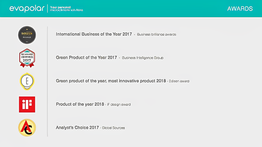Click the AWARDS heading in the header
Viewport: 262px width, 147px height.
coord(240,9)
